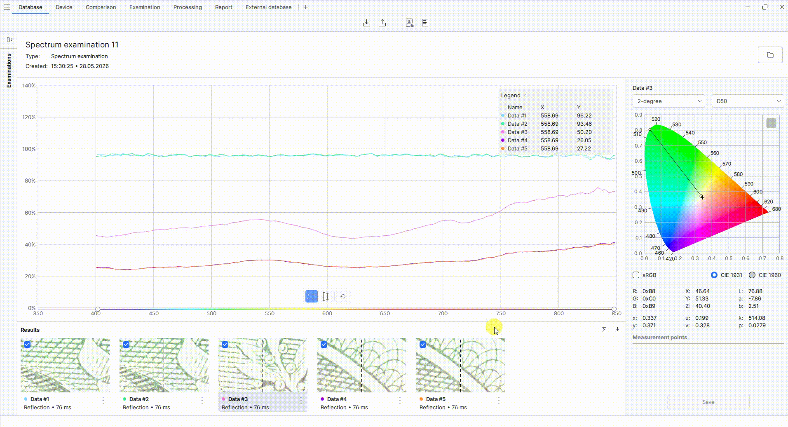This screenshot has width=788, height=427.
Task: Uncheck the Data #4 thumbnail checkbox
Action: pos(324,345)
